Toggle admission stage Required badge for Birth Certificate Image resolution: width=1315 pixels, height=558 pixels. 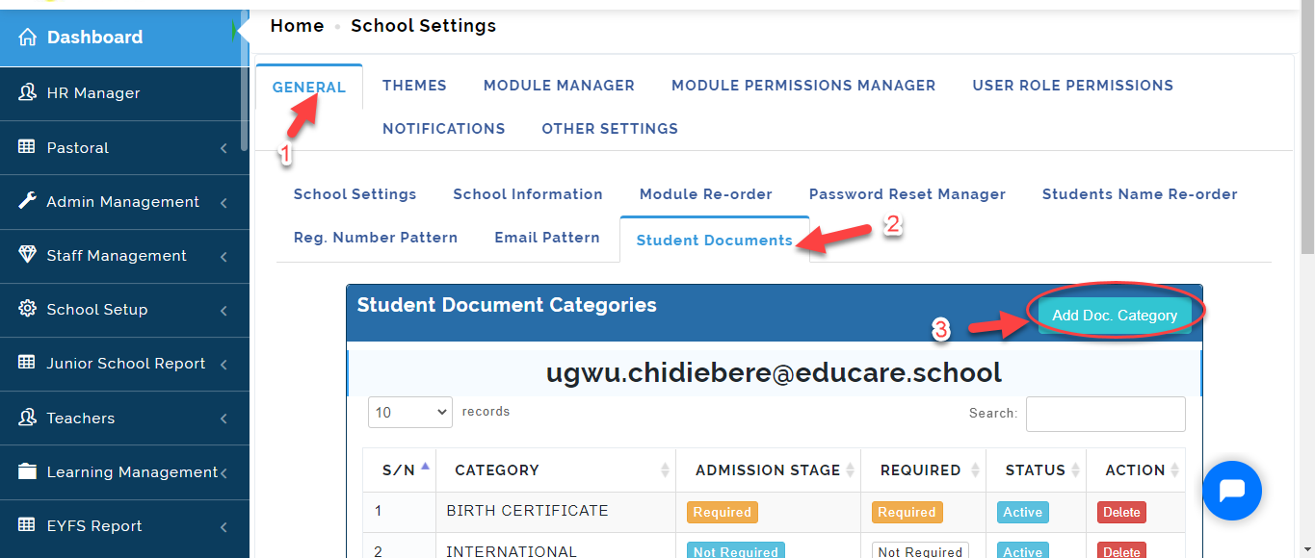722,513
